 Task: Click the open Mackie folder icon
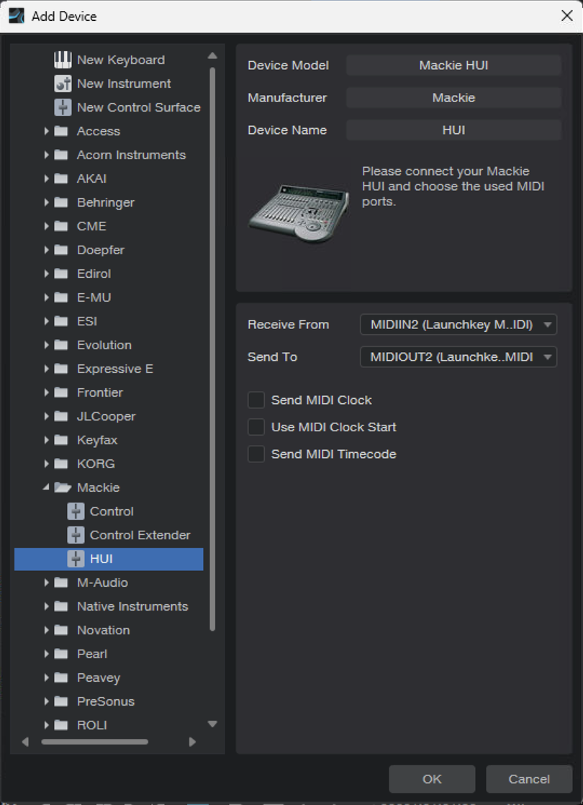tap(62, 487)
